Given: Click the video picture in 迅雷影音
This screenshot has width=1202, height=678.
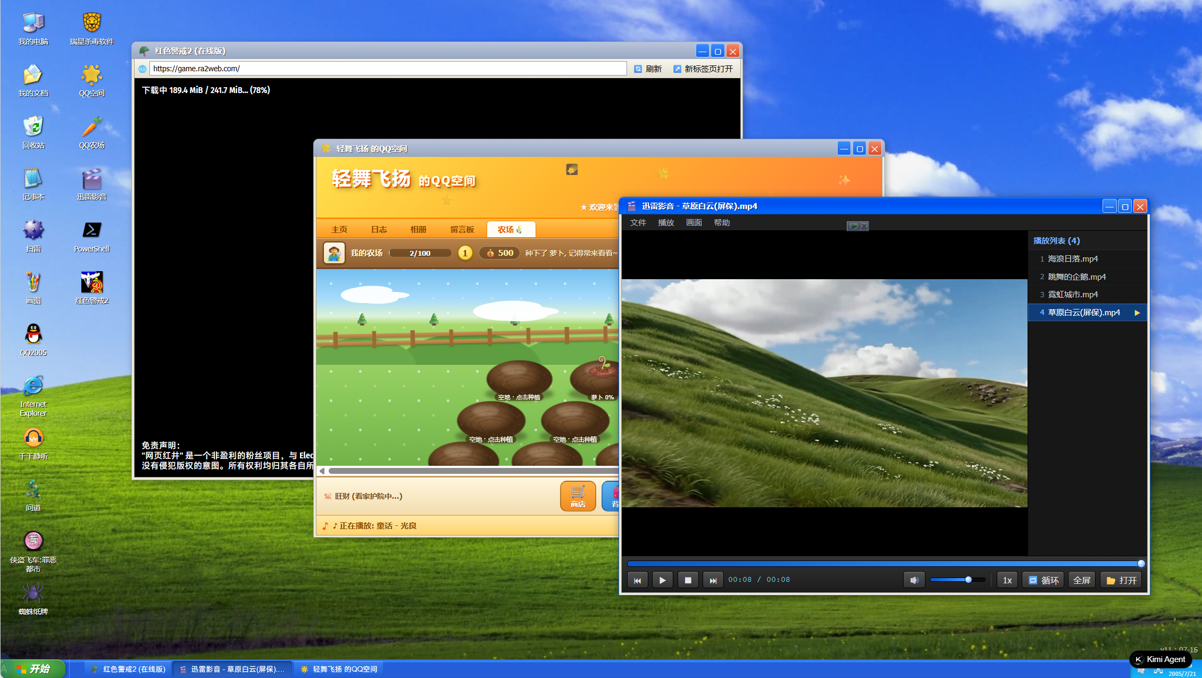Looking at the screenshot, I should click(x=824, y=393).
